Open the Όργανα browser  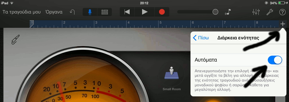pyautogui.click(x=53, y=12)
